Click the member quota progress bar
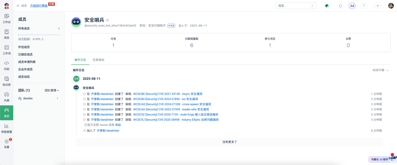Viewport: 397px width, 165px height. click(x=39, y=34)
